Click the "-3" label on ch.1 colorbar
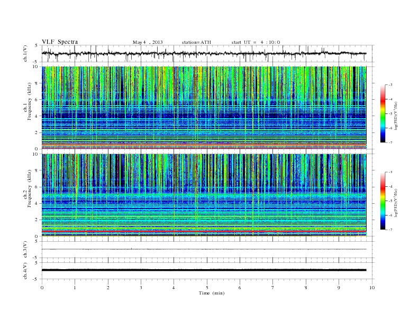The image size is (419, 323). coord(390,85)
